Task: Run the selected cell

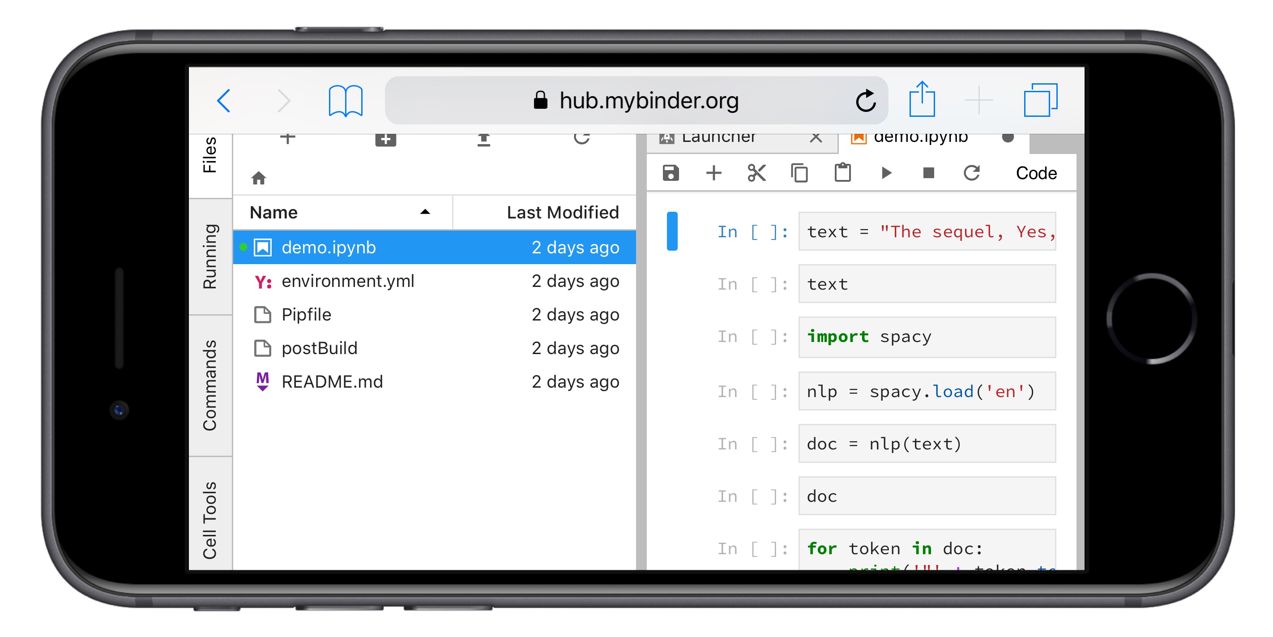Action: pos(886,173)
